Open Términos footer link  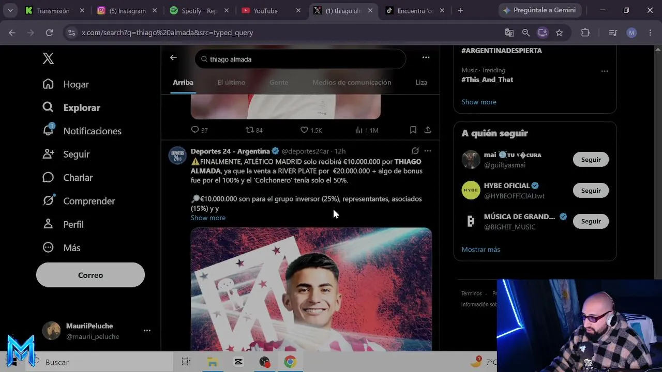click(x=471, y=293)
